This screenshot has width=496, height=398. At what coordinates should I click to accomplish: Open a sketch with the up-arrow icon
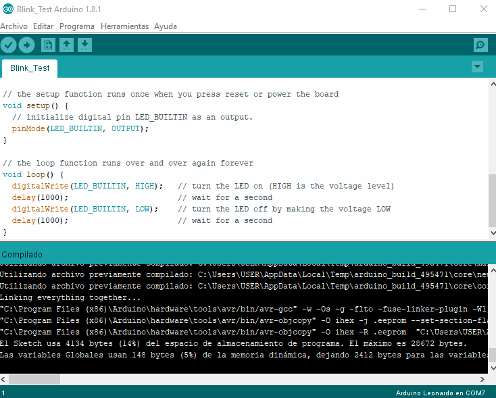(66, 45)
